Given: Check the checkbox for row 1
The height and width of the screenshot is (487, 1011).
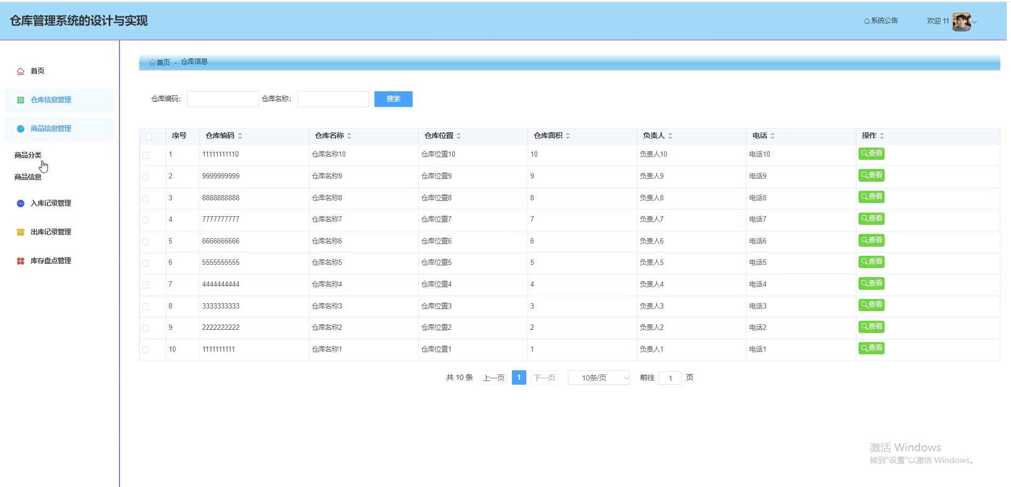Looking at the screenshot, I should click(146, 155).
